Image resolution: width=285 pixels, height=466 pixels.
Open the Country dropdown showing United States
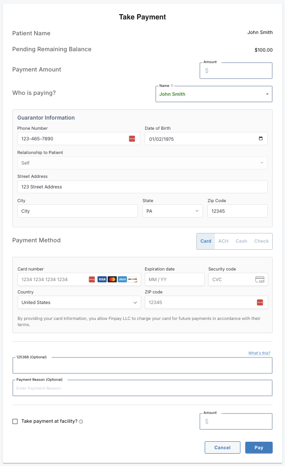tap(79, 303)
